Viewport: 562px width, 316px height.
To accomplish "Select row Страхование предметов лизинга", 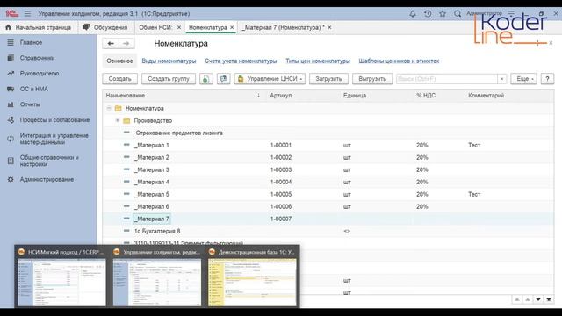I will tap(328, 133).
